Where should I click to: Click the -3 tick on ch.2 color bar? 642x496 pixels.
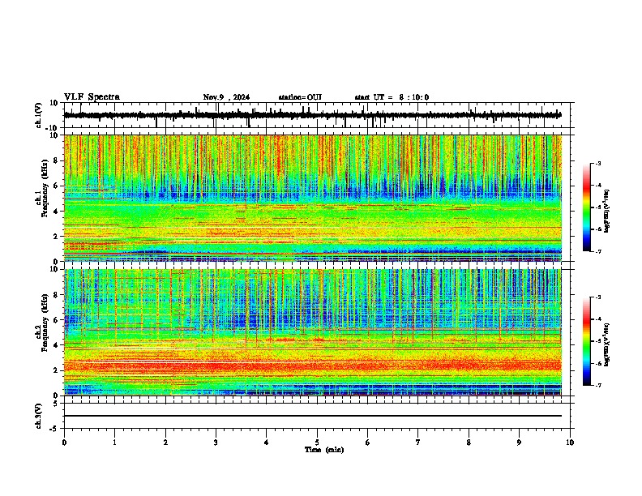coord(597,297)
